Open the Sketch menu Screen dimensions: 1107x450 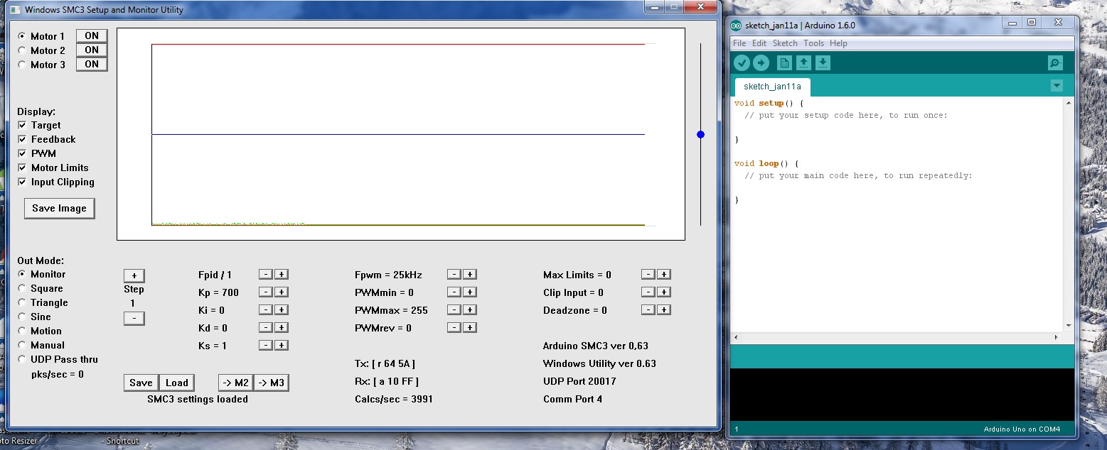pyautogui.click(x=785, y=43)
